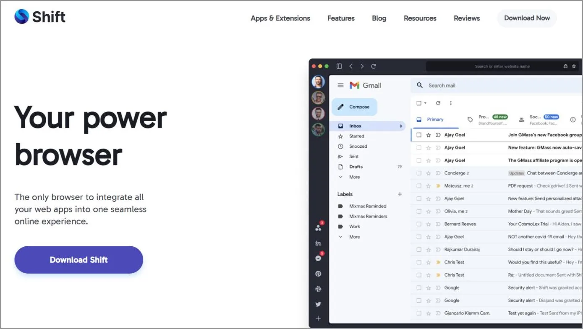Switch to the topmost account avatar

(318, 82)
